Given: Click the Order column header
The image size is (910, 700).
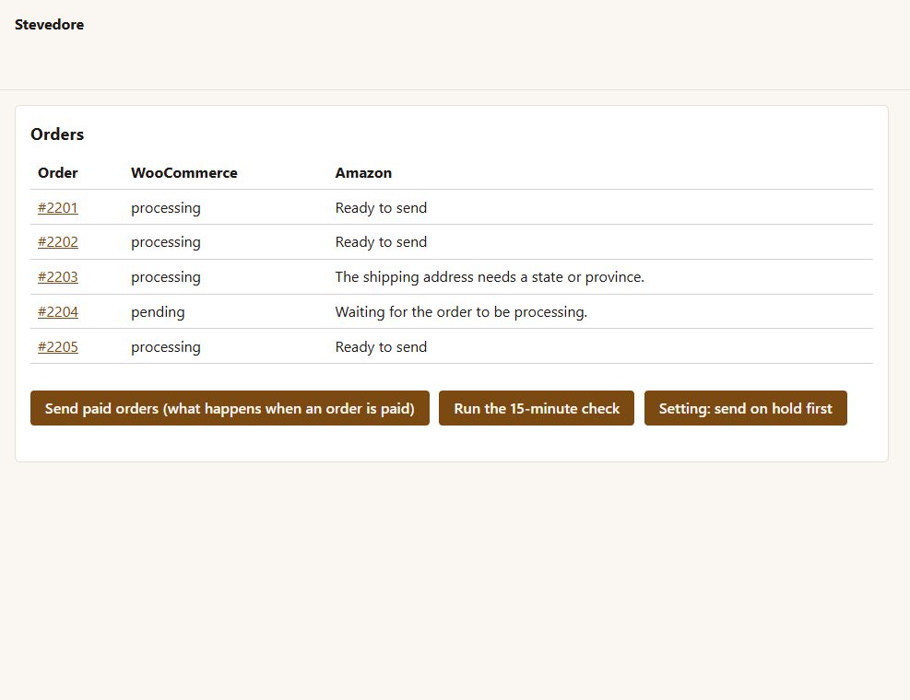Looking at the screenshot, I should coord(57,173).
